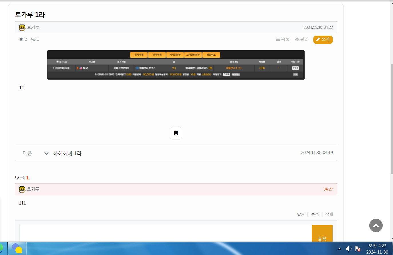Open the betting slip screenshot image
Screen dimensions: 393x255
pos(176,65)
